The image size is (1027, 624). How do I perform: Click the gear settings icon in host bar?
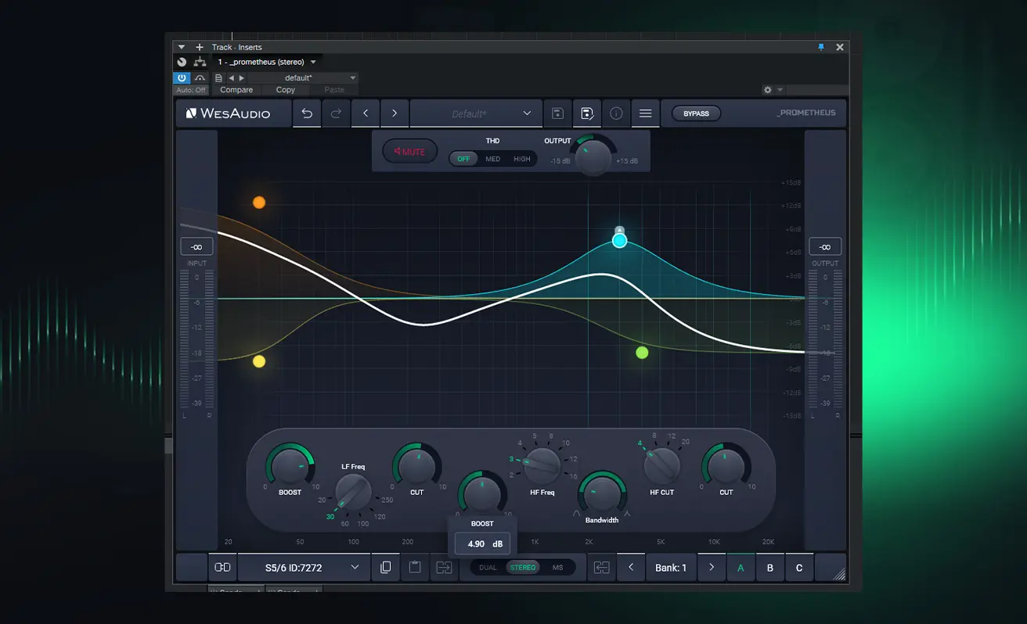[x=768, y=90]
